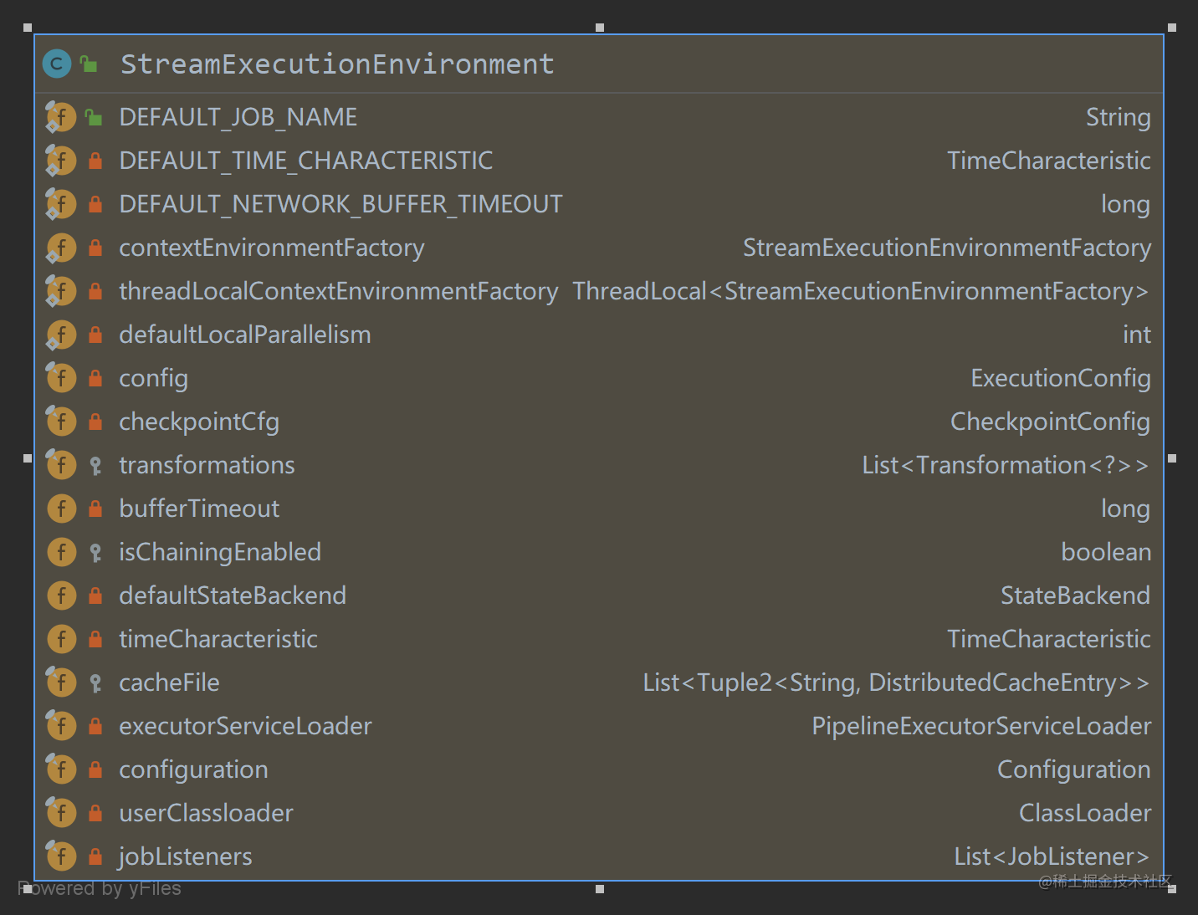The width and height of the screenshot is (1198, 915).
Task: Click the String type of DEFAULT_JOB_NAME
Action: [x=1118, y=118]
